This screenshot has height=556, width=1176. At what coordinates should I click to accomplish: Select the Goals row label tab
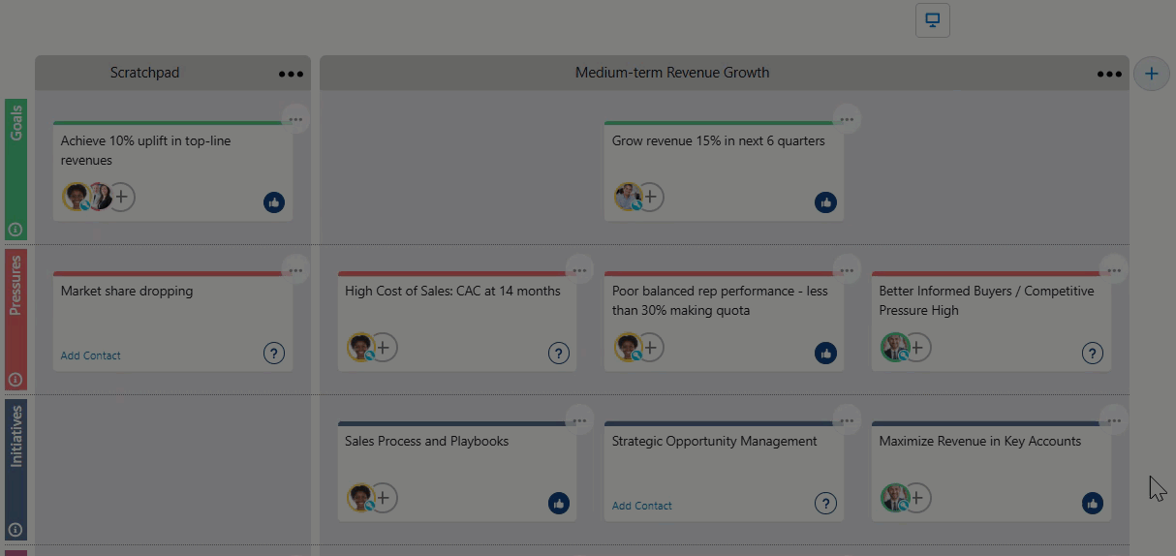15,160
